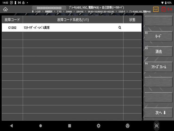Tap the location pin breadcrumb icon

click(x=33, y=11)
